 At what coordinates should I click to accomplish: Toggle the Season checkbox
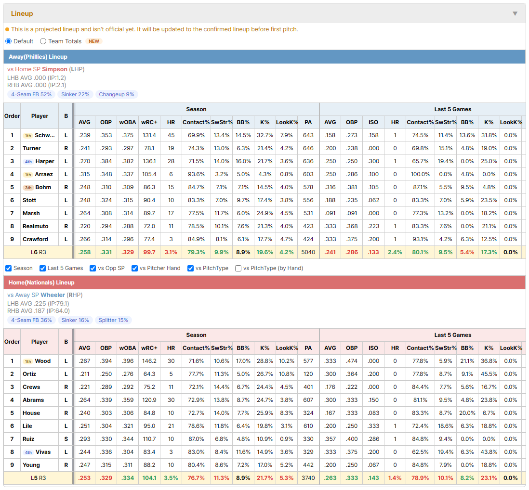point(9,268)
